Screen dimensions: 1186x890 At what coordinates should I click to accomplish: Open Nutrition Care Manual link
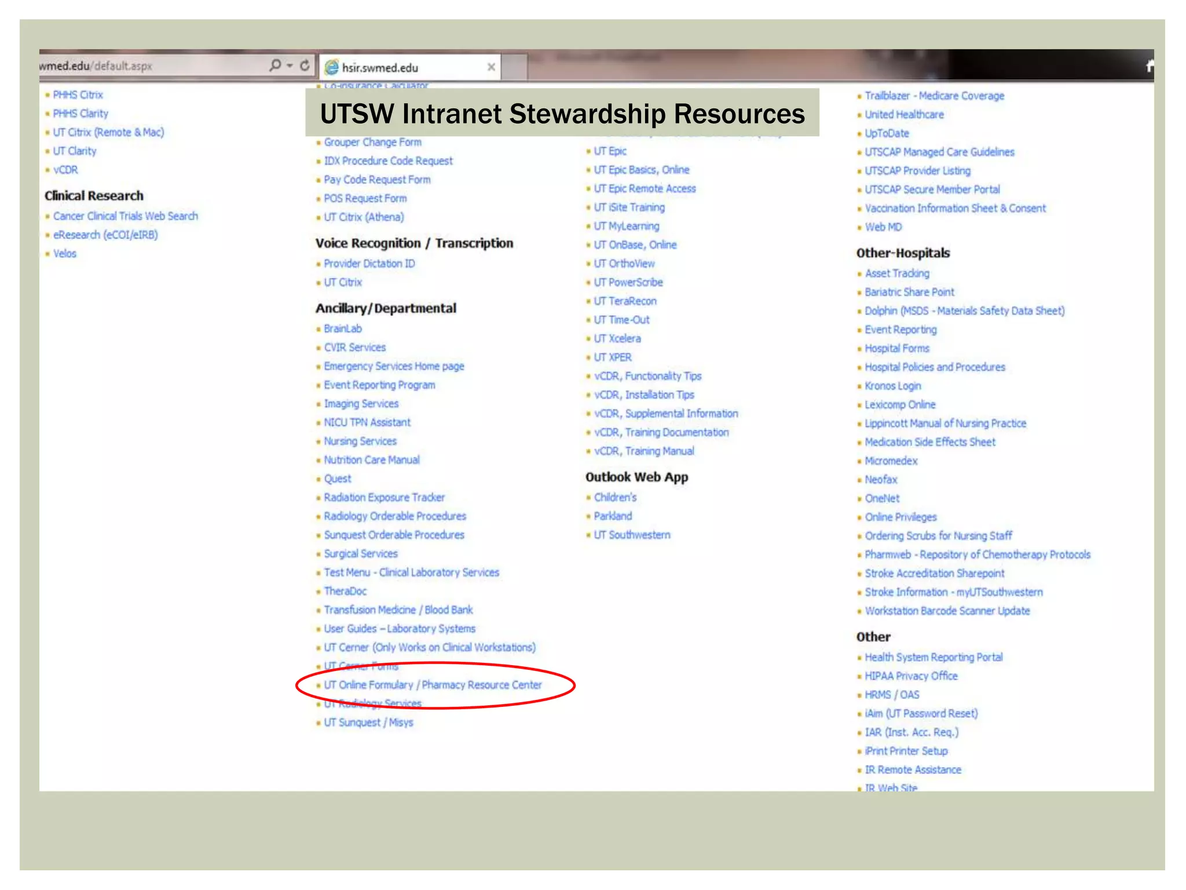click(372, 459)
